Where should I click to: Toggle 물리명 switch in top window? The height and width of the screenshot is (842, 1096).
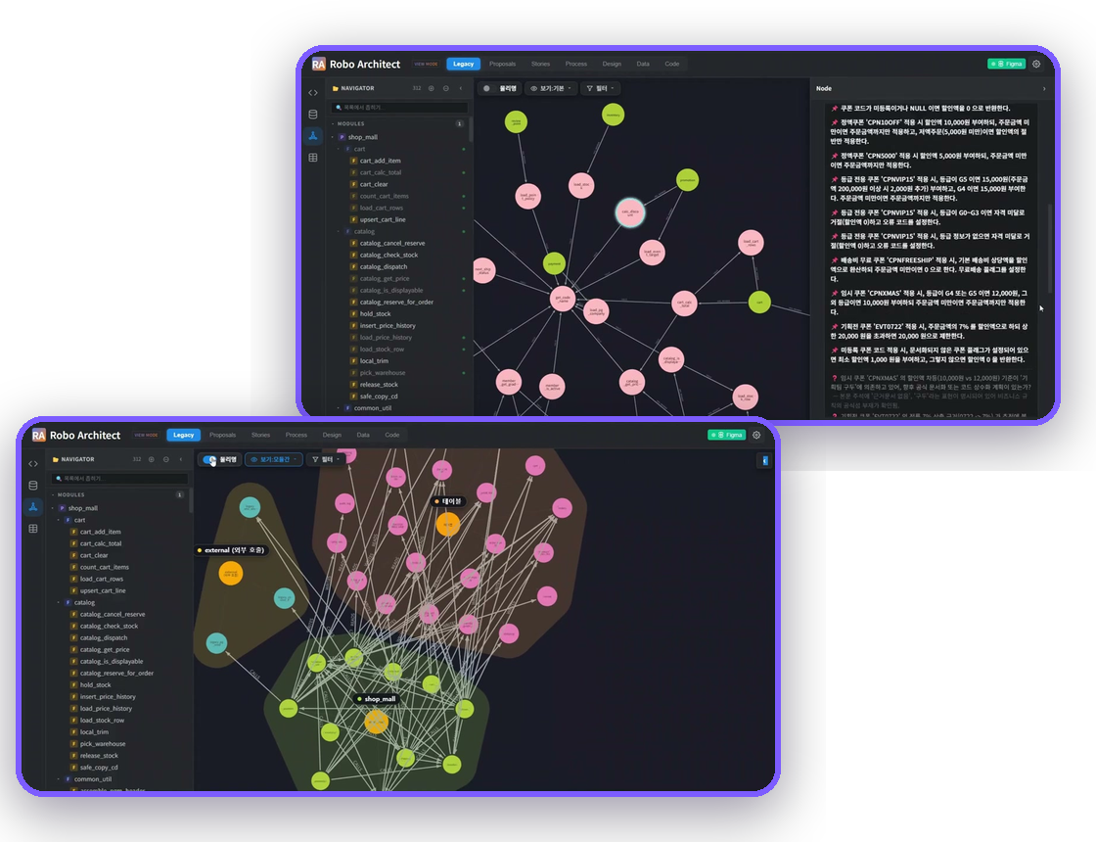click(488, 88)
